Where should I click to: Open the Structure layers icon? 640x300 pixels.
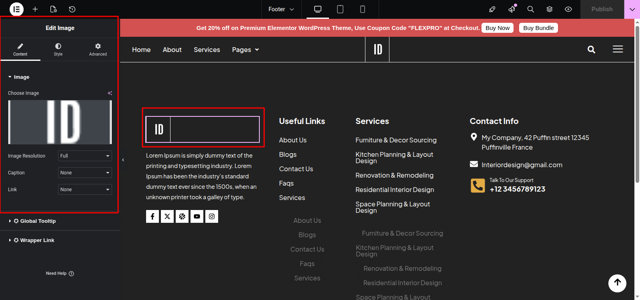[x=550, y=9]
